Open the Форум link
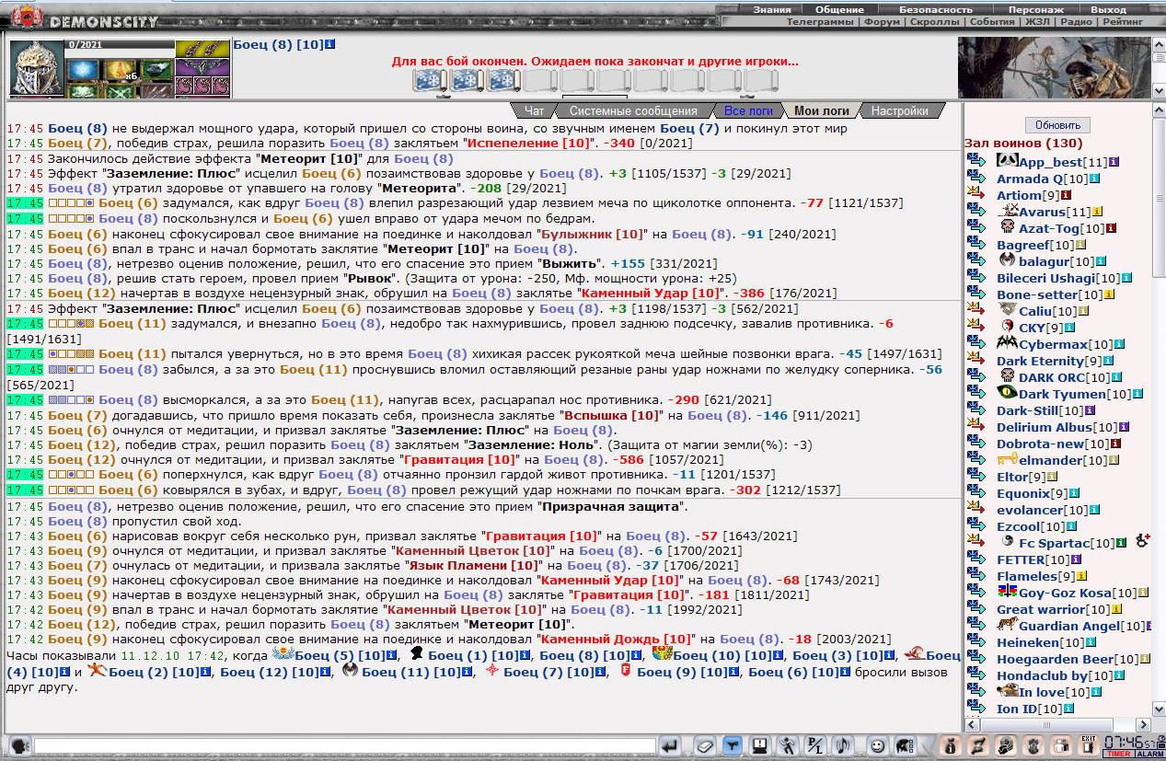 (883, 21)
